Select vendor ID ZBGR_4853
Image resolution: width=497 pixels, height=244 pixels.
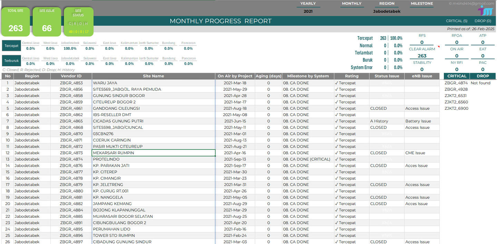pyautogui.click(x=71, y=83)
